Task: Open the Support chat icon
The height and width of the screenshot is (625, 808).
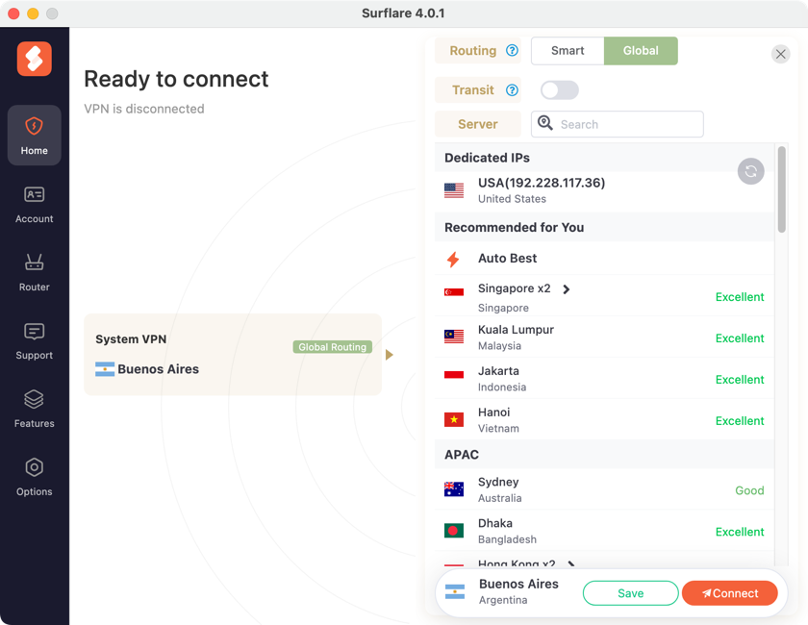Action: click(x=34, y=340)
